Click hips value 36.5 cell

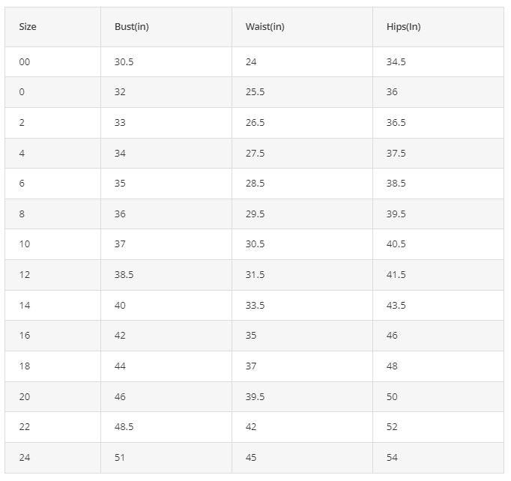coord(438,123)
